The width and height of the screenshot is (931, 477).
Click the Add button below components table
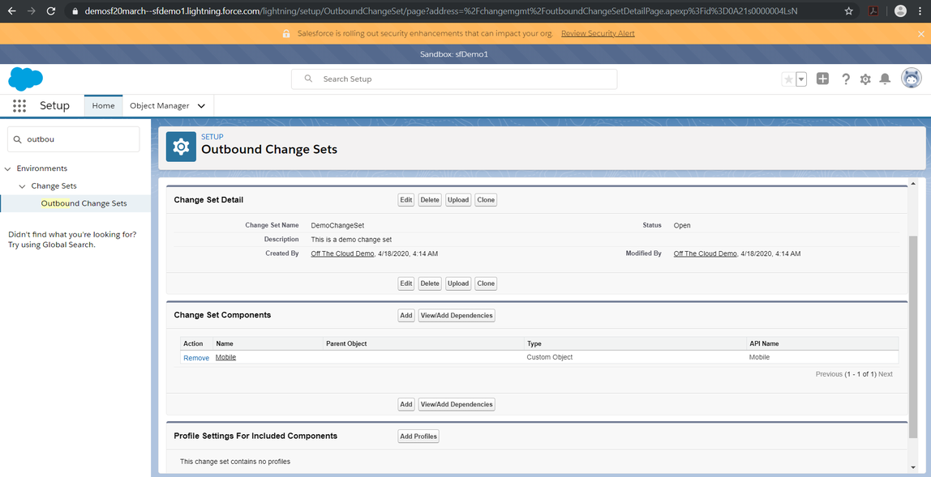(406, 405)
